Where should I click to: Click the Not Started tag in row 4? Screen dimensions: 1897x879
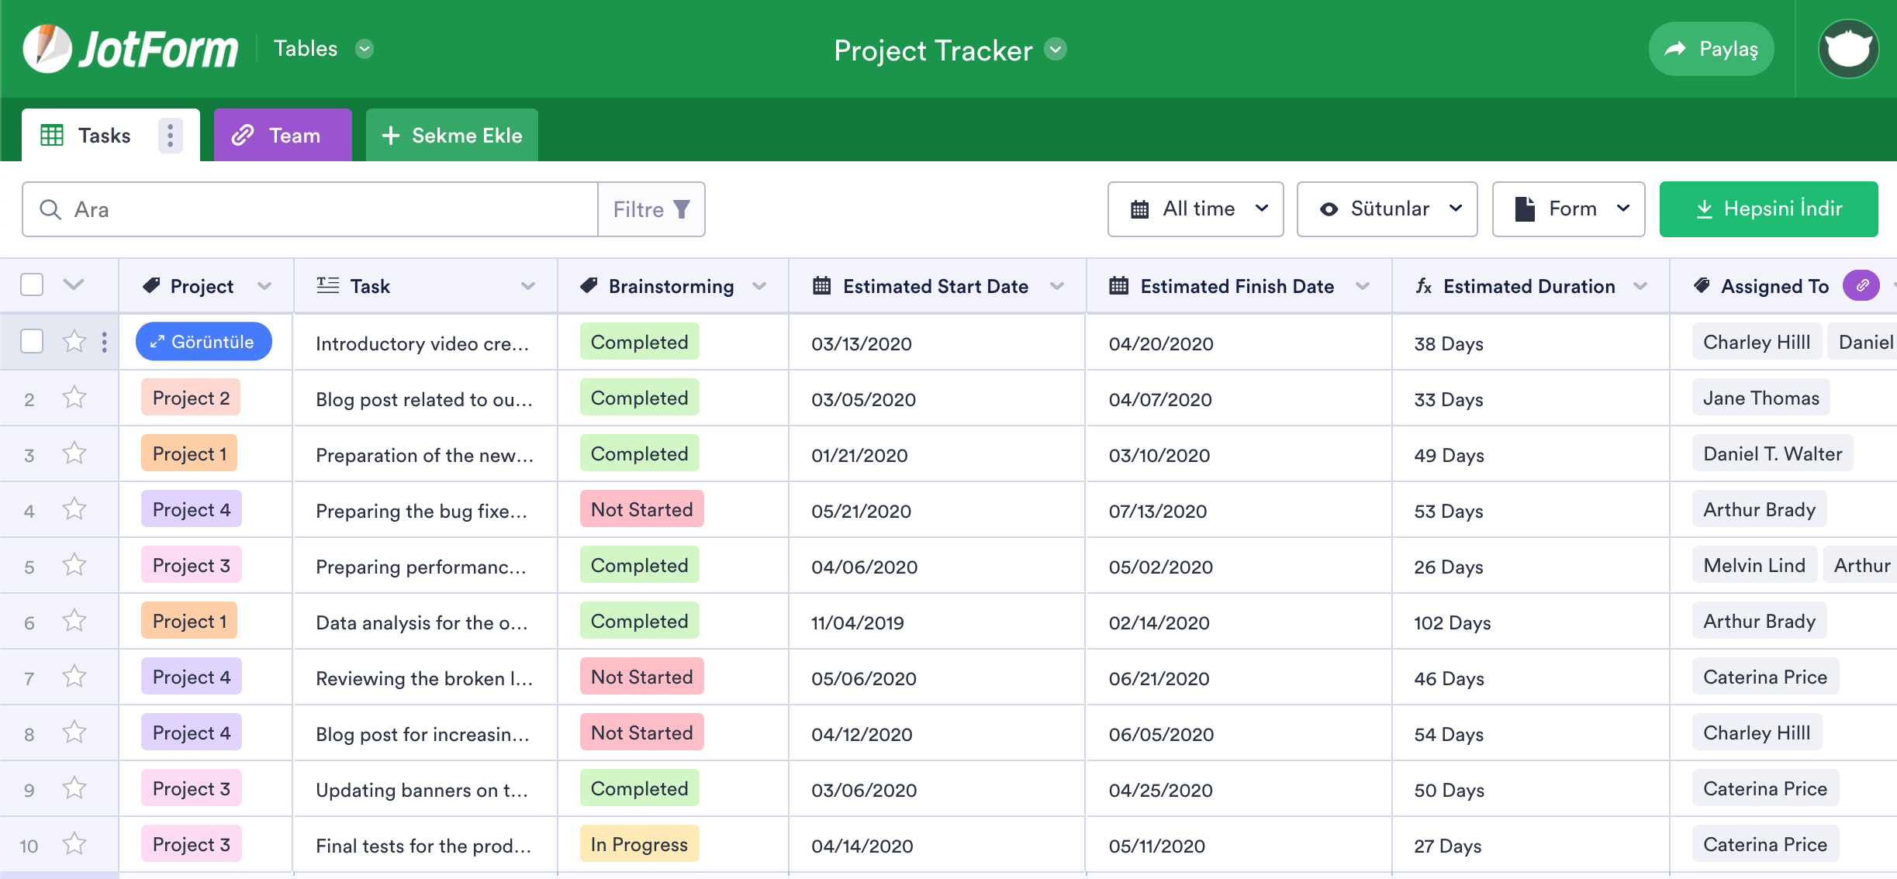click(x=641, y=509)
